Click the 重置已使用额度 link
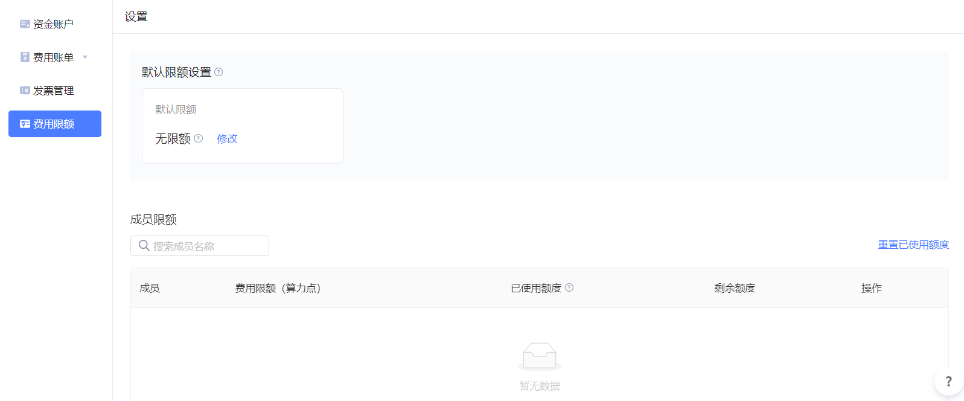 913,245
